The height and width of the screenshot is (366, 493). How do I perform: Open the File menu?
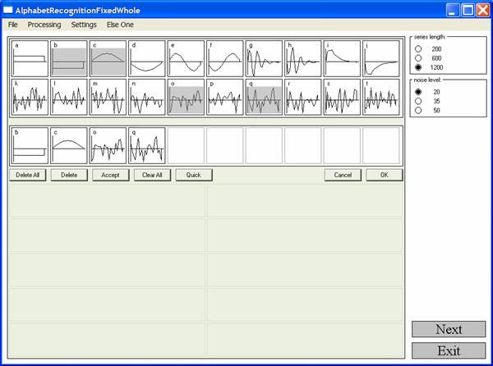12,25
